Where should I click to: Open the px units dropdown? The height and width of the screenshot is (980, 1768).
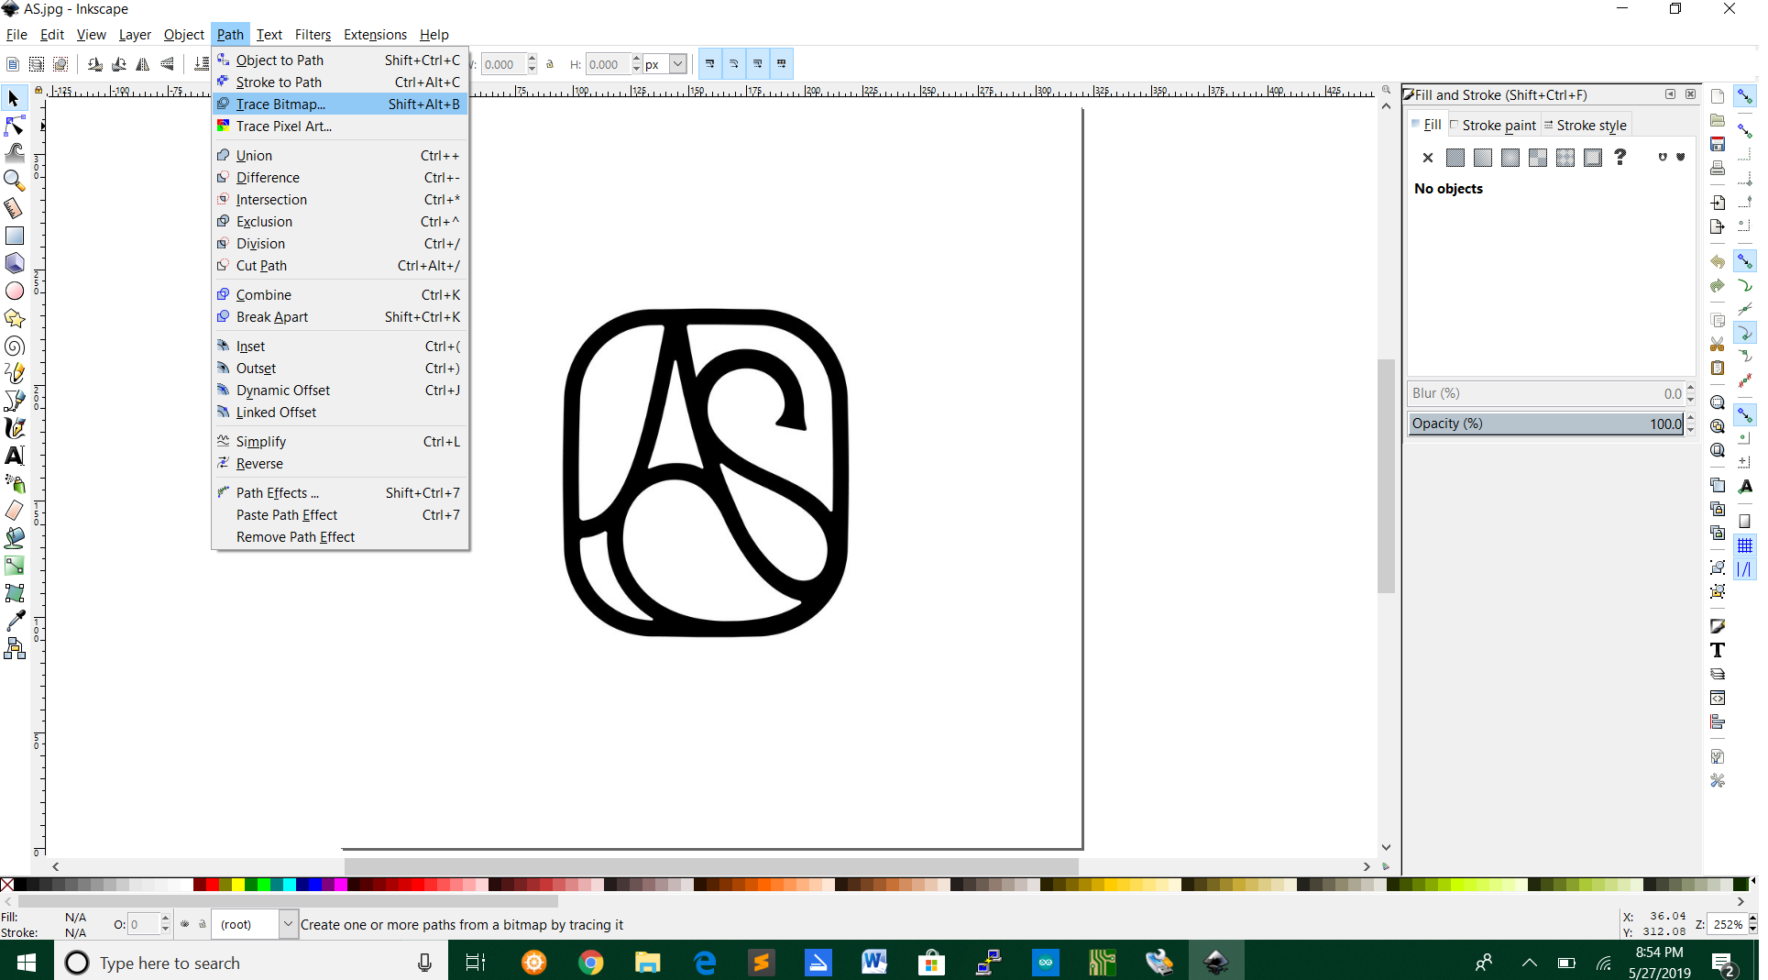(x=677, y=64)
